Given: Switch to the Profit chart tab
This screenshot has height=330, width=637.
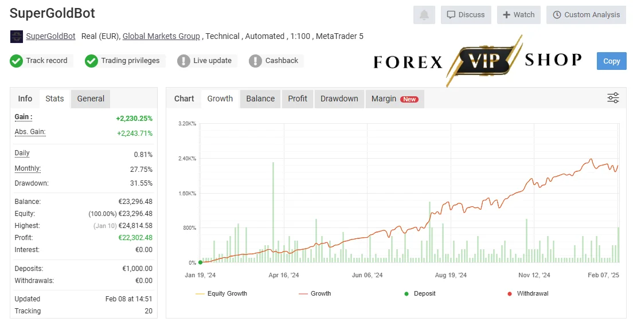Looking at the screenshot, I should pos(298,99).
